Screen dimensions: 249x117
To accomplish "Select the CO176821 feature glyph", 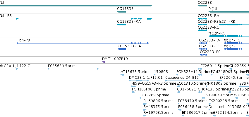I will click(178, 92).
